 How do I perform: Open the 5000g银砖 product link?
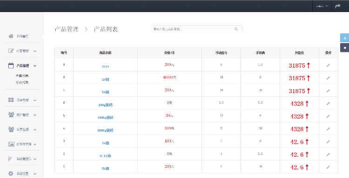pos(106,130)
